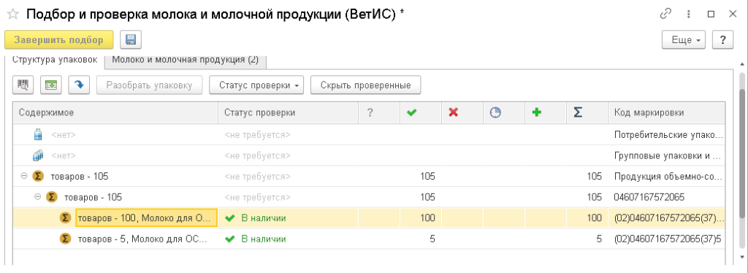Collapse the nested товаров - 105 row
The image size is (748, 273).
click(x=37, y=197)
